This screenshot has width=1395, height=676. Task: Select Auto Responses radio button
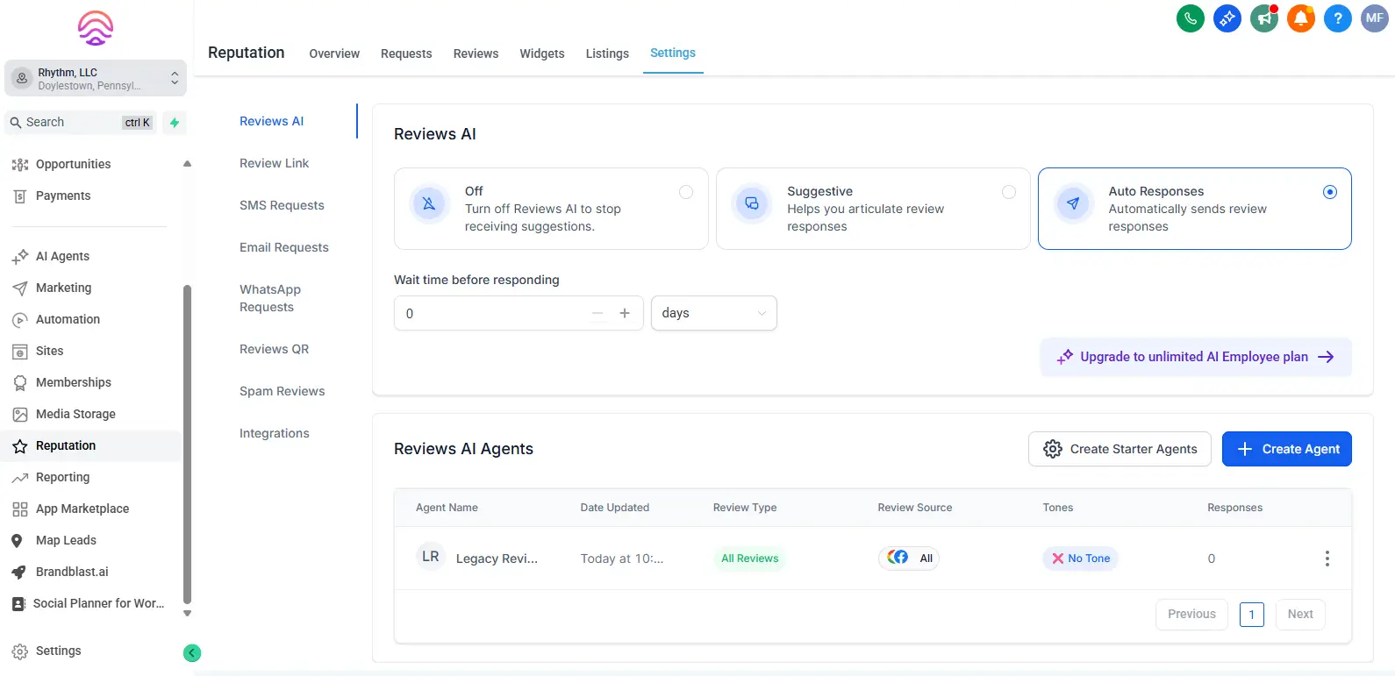tap(1330, 192)
